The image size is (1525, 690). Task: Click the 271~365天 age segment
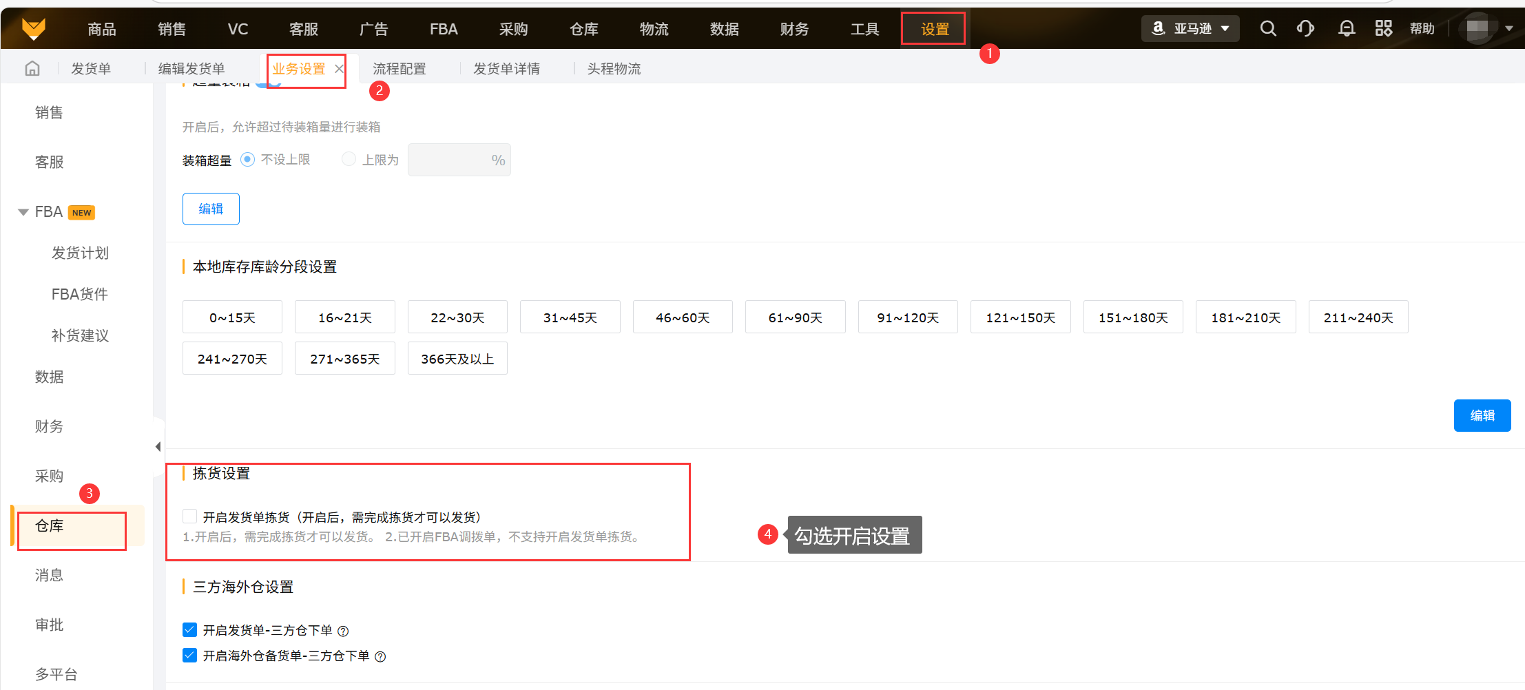(x=345, y=358)
